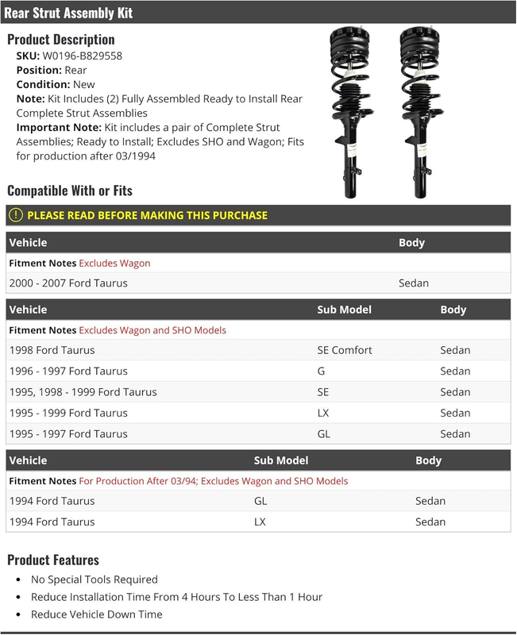Screen dimensions: 517x635
Task: Select the 1995 - 1999 Ford Taurus LX row
Action: point(258,413)
